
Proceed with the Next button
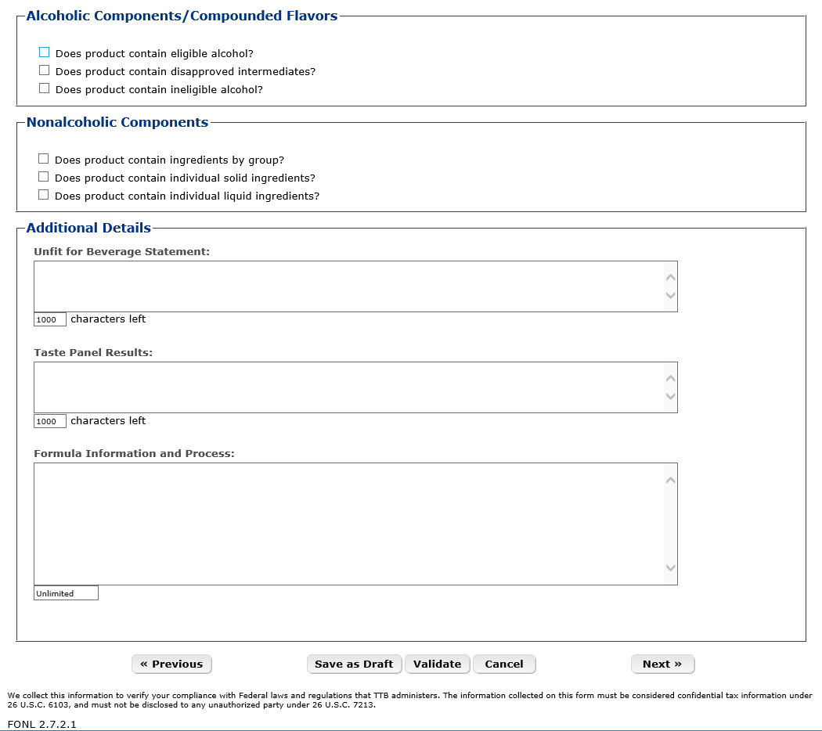(662, 664)
